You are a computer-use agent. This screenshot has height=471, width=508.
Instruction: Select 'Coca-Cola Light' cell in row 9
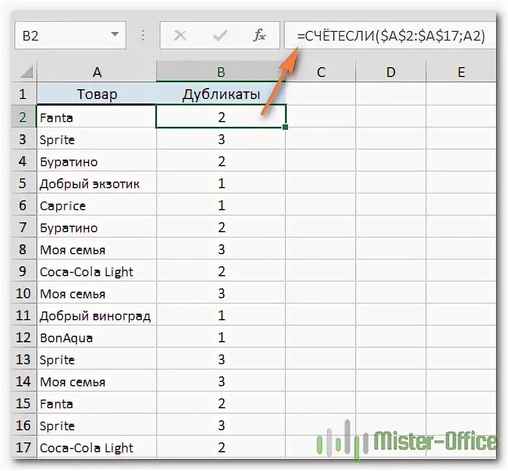(x=97, y=271)
